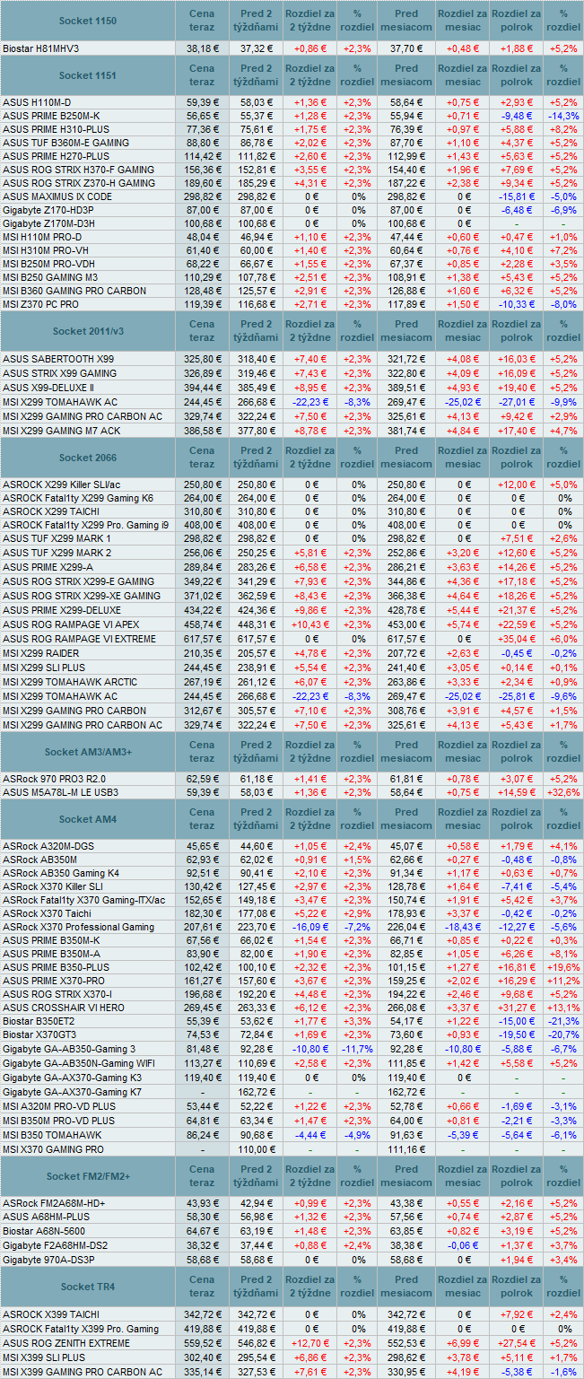Click the Socket AM3/AM3+ section header
The image size is (584, 1379).
pyautogui.click(x=87, y=751)
